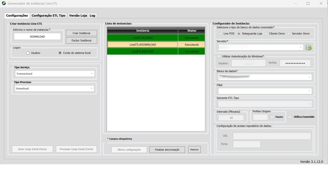Click the Intervalo (Minutos) field
This screenshot has height=184, width=331.
pos(231,118)
